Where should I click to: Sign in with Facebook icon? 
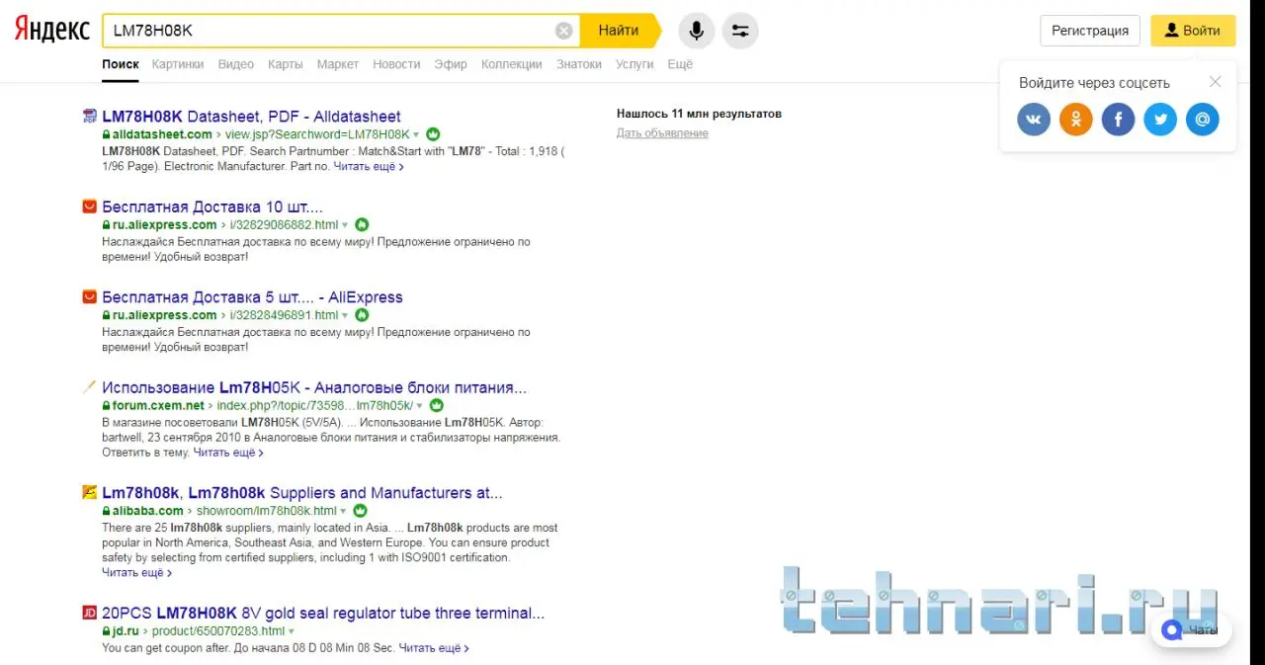[1118, 120]
